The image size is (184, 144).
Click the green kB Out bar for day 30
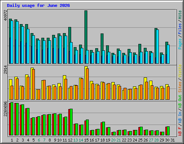(x=168, y=131)
